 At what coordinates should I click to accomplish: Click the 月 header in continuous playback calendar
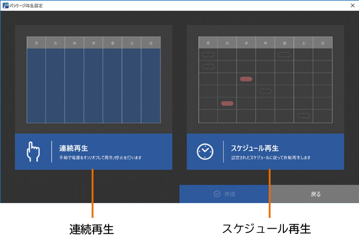(36, 43)
